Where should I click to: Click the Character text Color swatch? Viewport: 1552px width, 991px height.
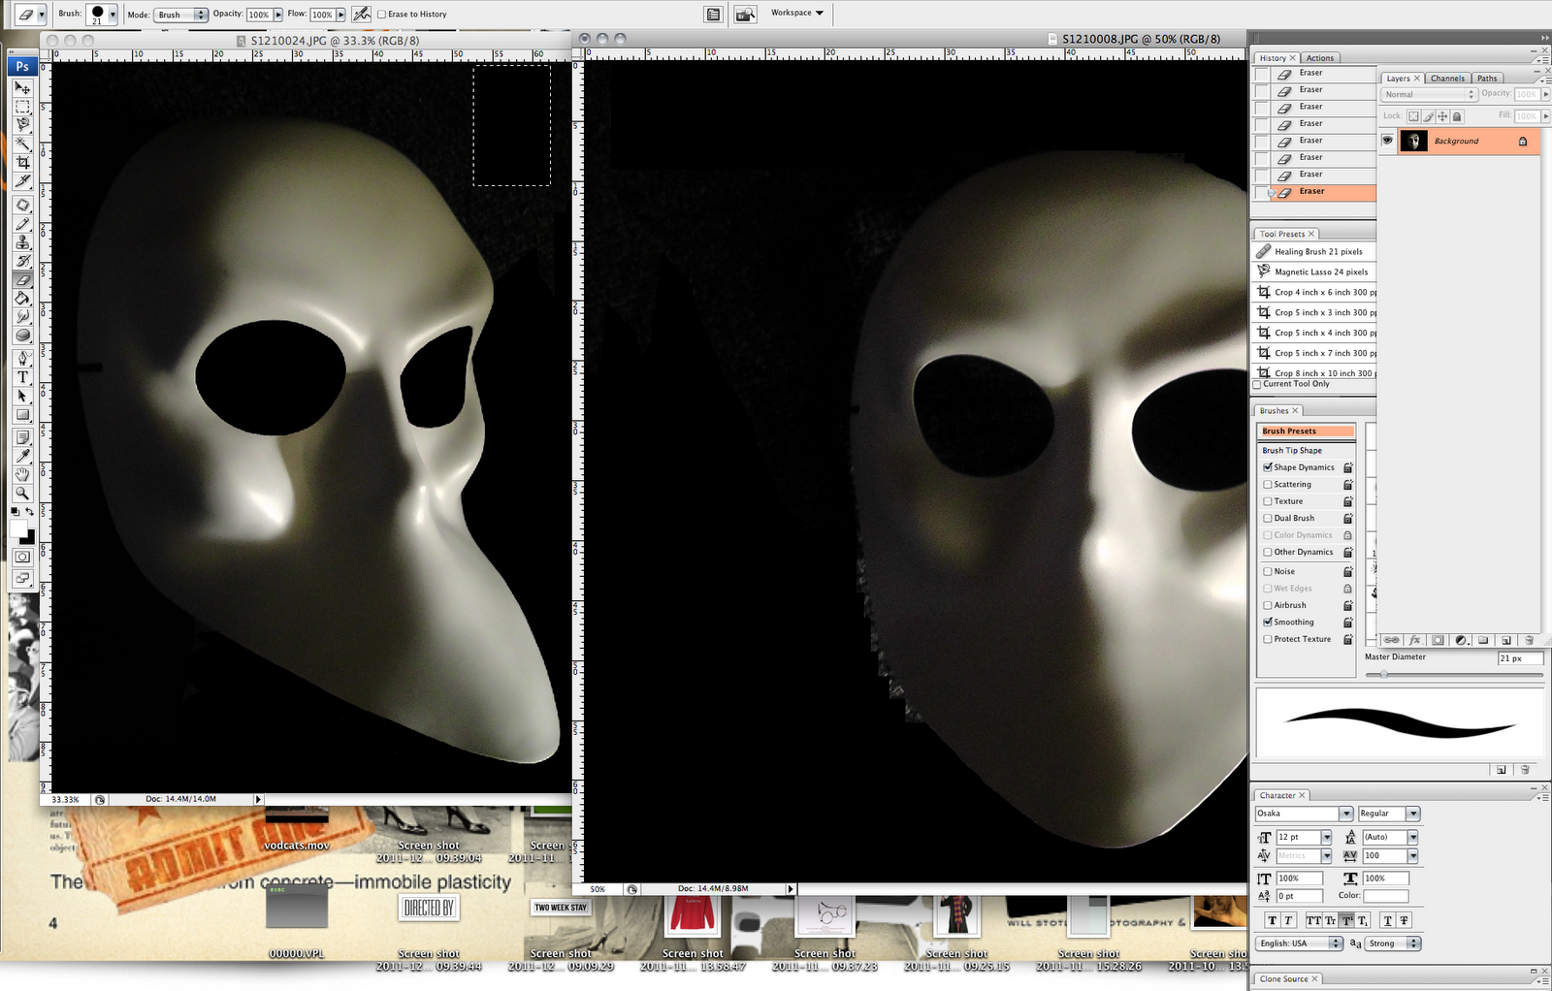click(1385, 896)
